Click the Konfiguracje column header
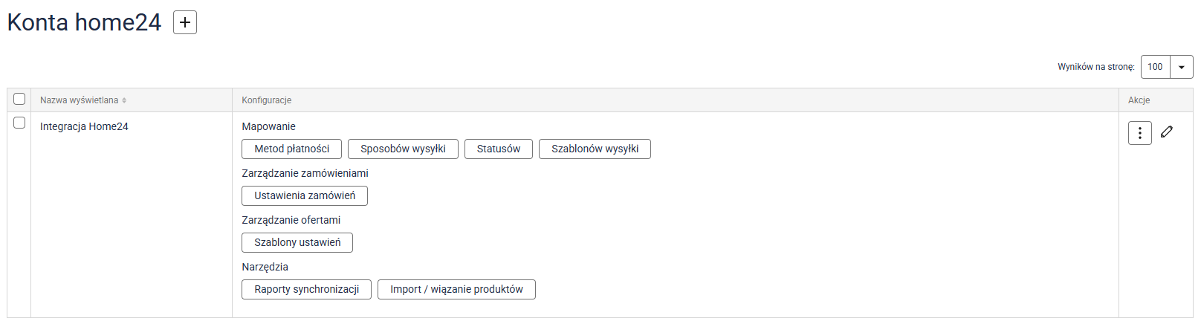 pyautogui.click(x=266, y=100)
